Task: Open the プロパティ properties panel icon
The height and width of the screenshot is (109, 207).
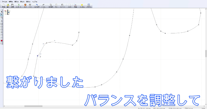Action: click(89, 6)
